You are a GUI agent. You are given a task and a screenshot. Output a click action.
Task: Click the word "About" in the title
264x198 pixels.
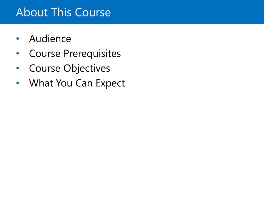[32, 12]
